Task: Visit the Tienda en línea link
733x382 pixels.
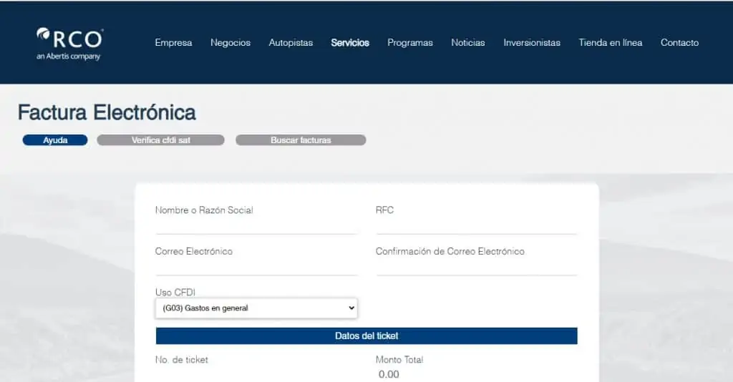Action: 611,42
